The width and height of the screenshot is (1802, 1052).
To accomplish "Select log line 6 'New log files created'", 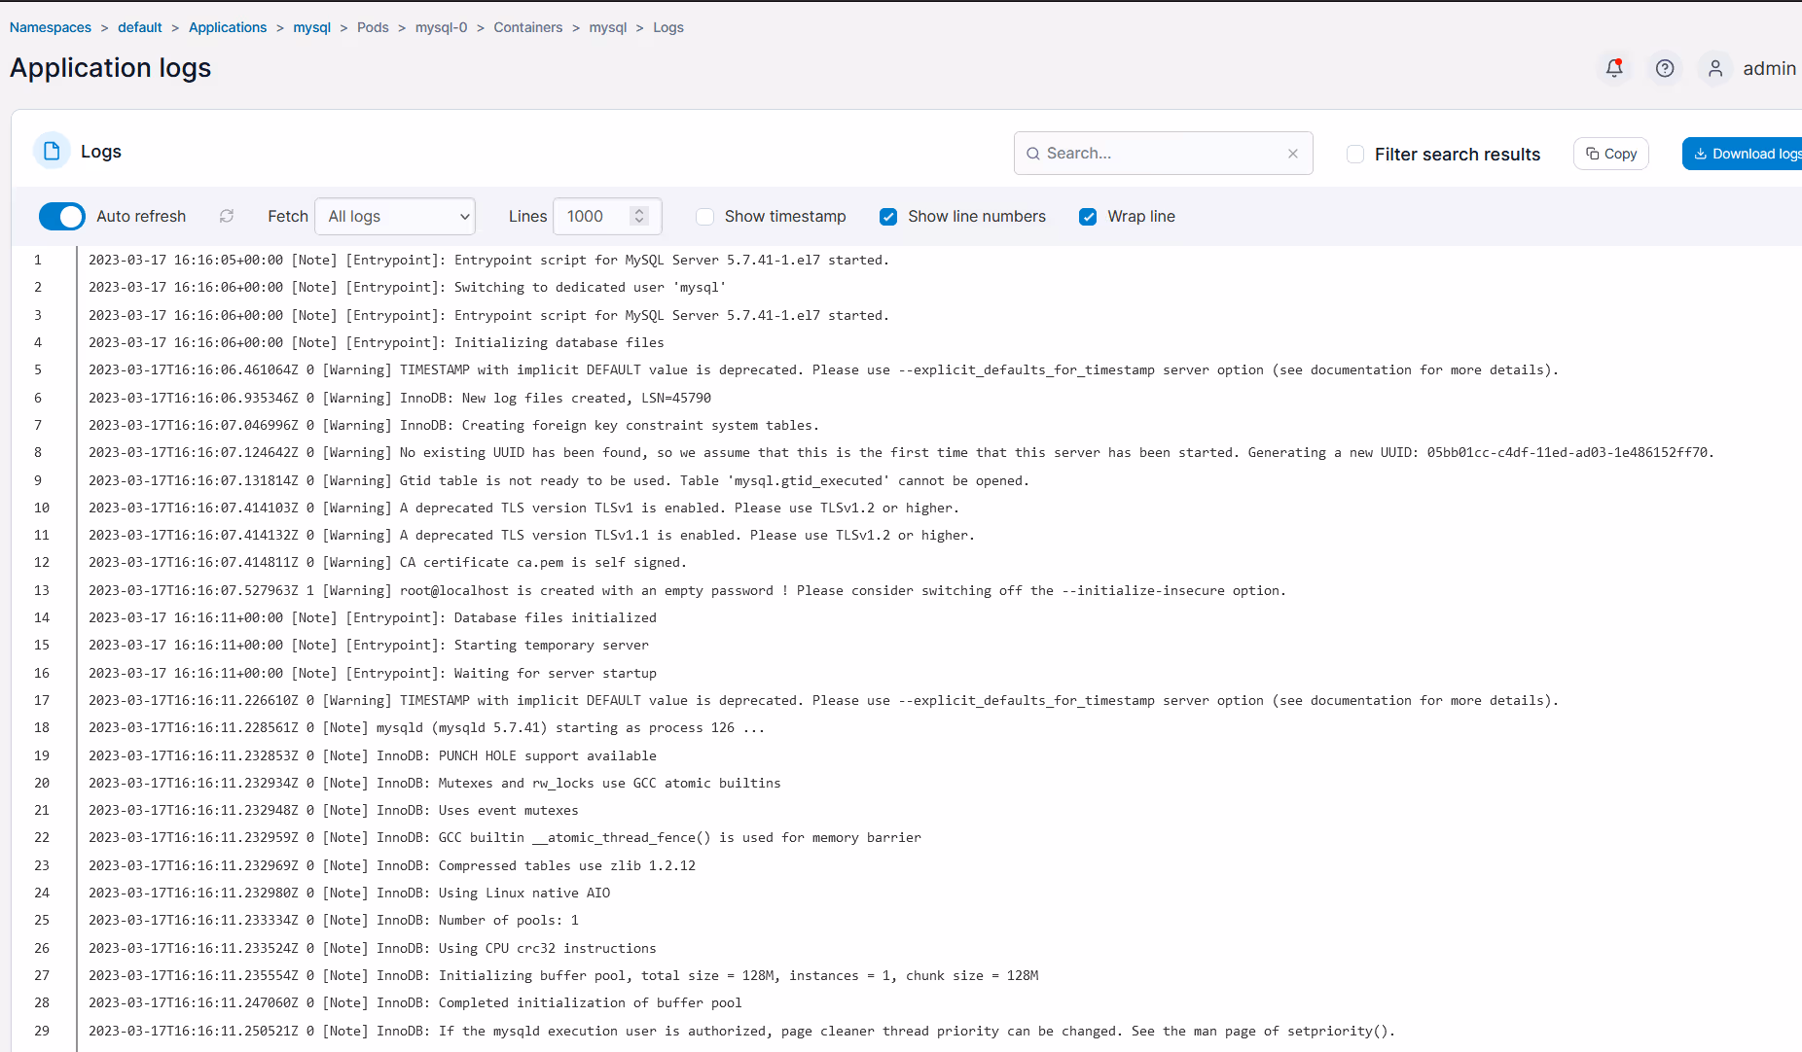I will (x=400, y=398).
